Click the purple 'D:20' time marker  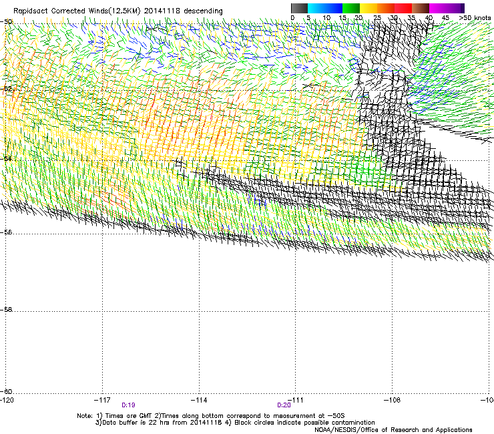point(284,405)
